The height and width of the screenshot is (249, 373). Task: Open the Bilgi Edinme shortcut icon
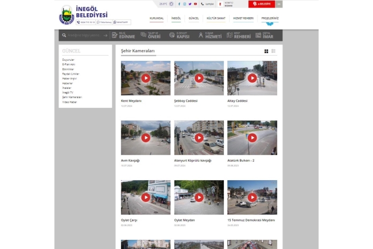point(114,35)
